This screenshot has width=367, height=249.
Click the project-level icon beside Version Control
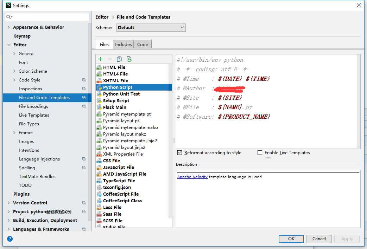tap(84, 203)
